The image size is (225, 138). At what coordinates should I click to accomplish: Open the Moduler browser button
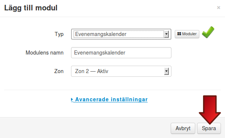[x=187, y=34]
